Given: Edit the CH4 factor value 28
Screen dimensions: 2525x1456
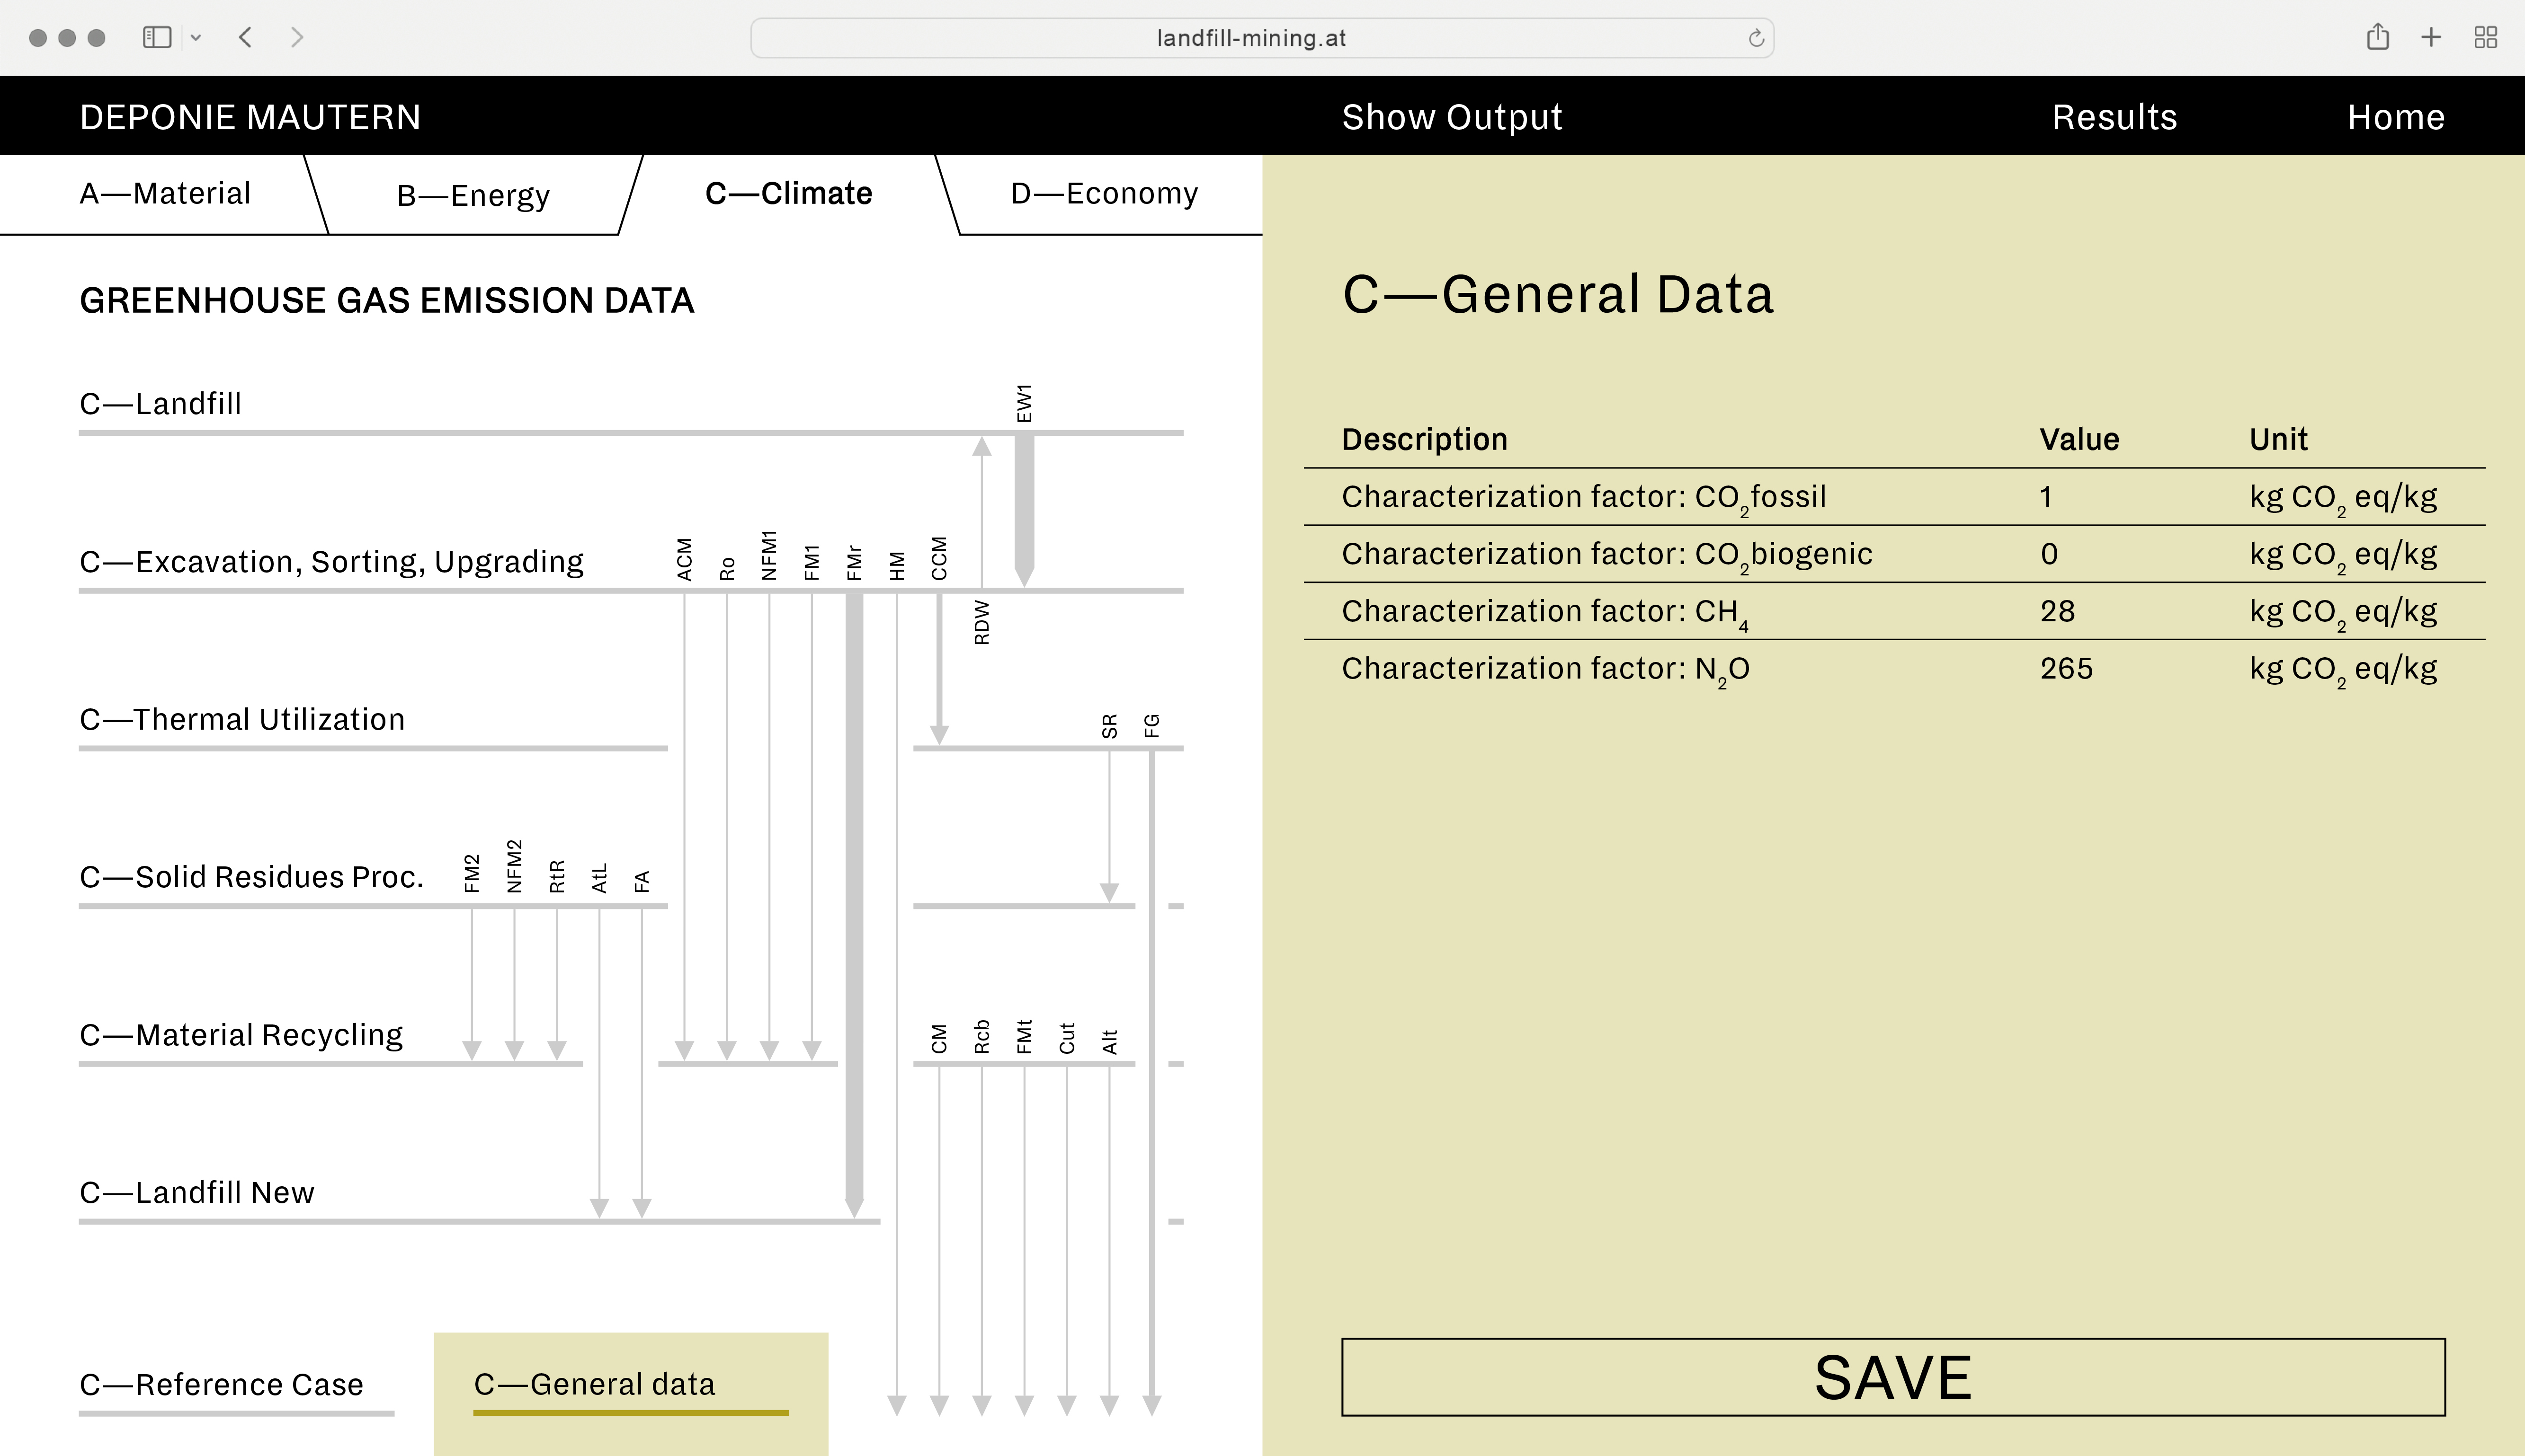Looking at the screenshot, I should (x=2058, y=611).
